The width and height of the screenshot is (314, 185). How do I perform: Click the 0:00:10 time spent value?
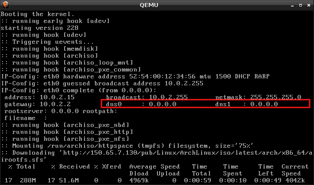point(233,180)
